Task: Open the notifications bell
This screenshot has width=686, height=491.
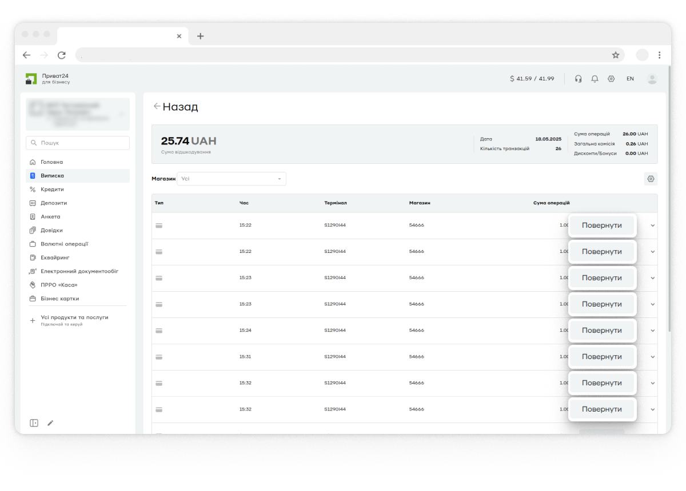Action: pos(595,79)
